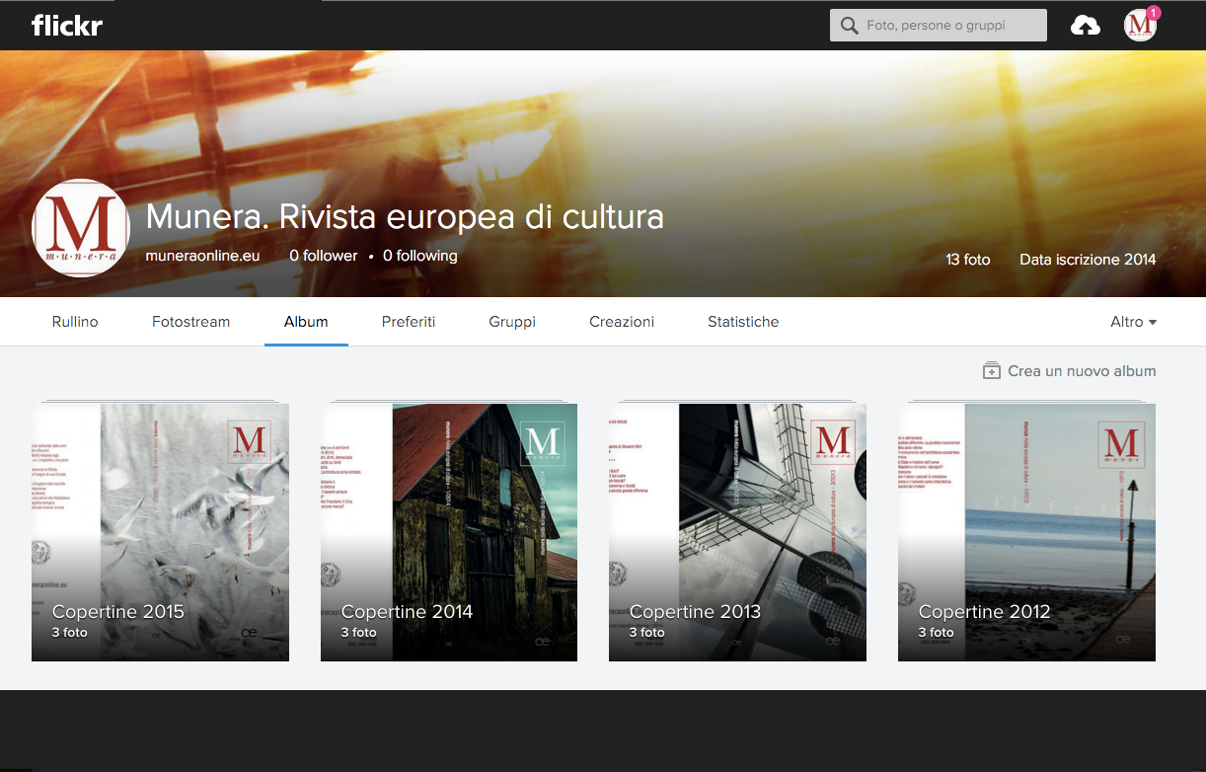Viewport: 1206px width, 772px height.
Task: Click the Munera profile picture
Action: coord(81,228)
